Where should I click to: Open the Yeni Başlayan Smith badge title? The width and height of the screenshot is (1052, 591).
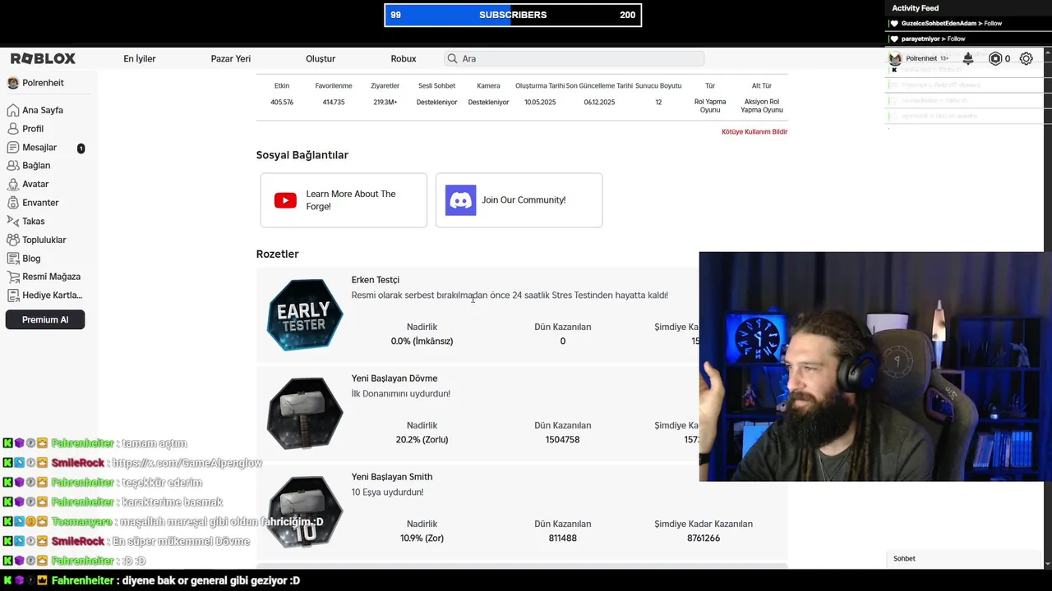(x=392, y=477)
